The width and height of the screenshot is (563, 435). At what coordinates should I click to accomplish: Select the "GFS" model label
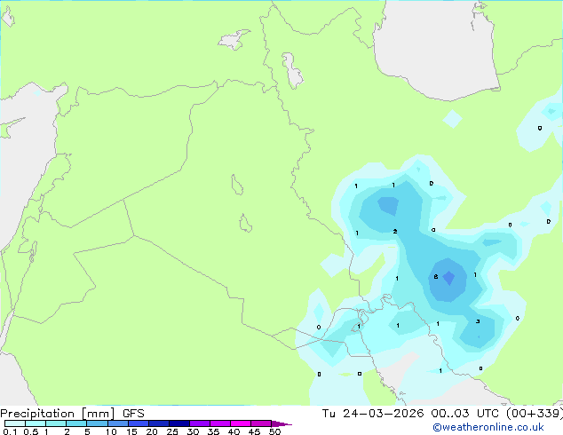tap(133, 414)
